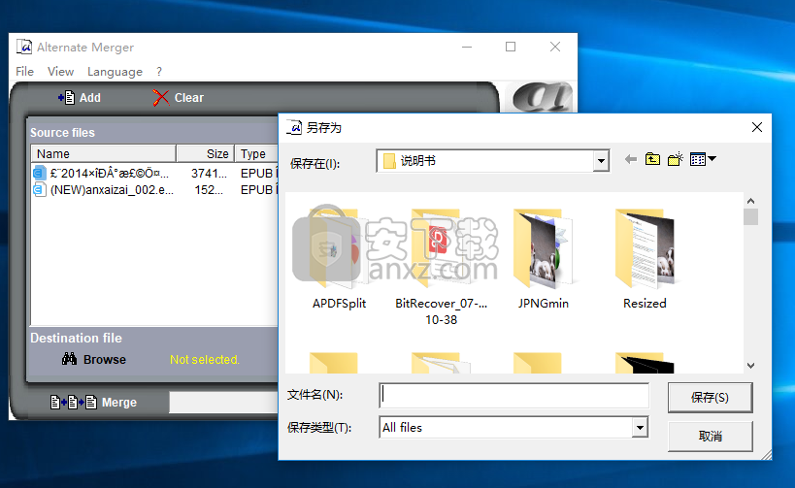Expand the 保存类型 All files dropdown

tap(640, 427)
